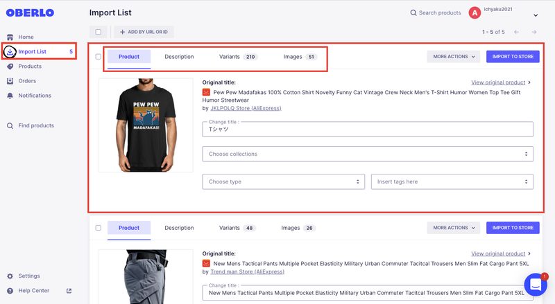View original product for Tactical Pants

coord(498,253)
